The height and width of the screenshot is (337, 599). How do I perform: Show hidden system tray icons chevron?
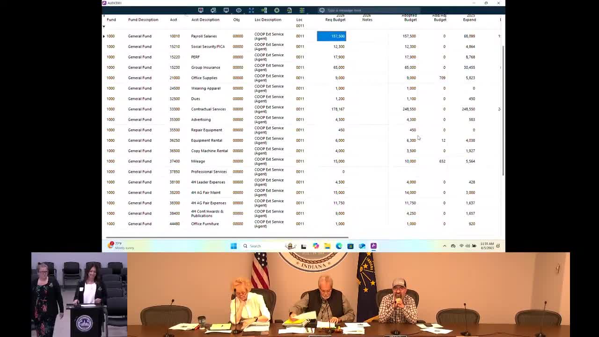[445, 246]
